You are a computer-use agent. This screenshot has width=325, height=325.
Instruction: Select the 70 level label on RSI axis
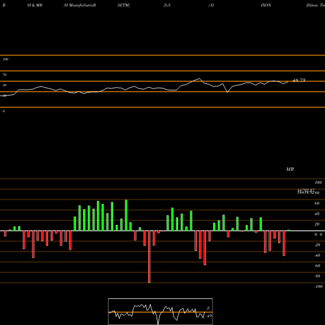coord(5,75)
